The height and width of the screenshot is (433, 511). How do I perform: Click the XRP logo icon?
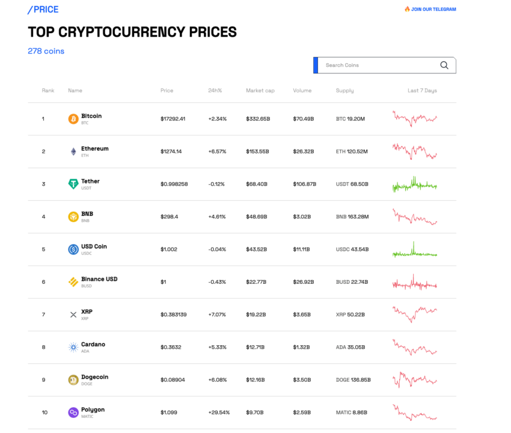click(73, 315)
